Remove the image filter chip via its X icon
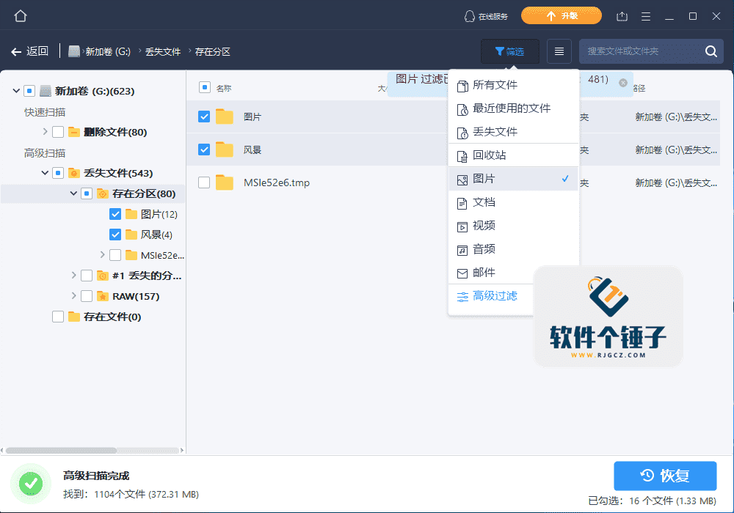 pos(623,83)
